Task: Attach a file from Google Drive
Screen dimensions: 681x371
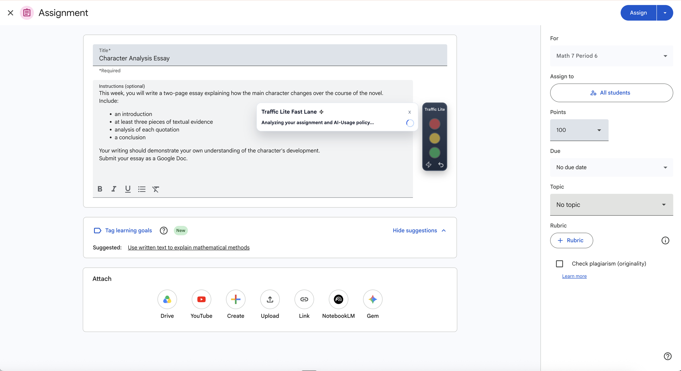Action: tap(167, 299)
